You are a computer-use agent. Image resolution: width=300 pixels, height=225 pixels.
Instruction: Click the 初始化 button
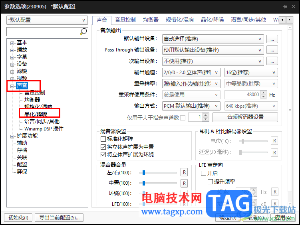[18, 217]
